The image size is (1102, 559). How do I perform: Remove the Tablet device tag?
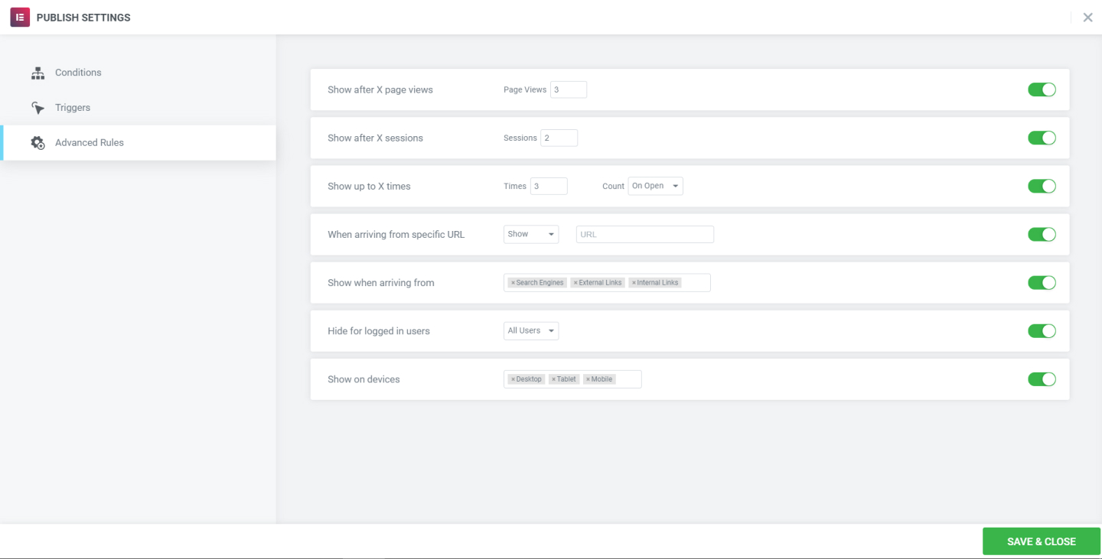pos(553,379)
